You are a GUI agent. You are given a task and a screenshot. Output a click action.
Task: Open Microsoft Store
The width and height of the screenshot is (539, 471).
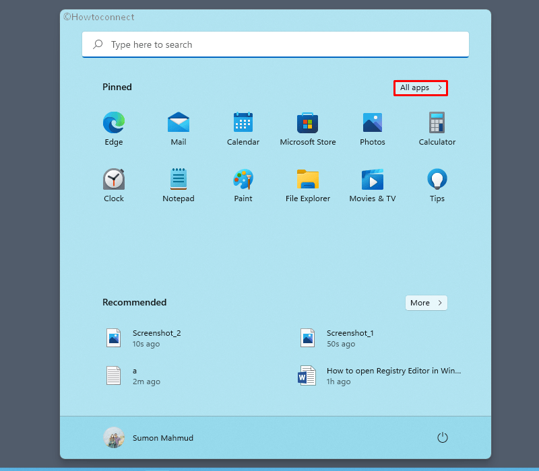pos(308,122)
